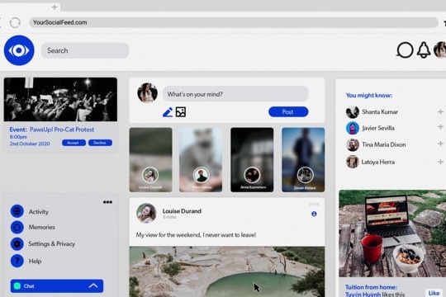Click the add image icon in composer
Image resolution: width=446 pixels, height=297 pixels.
click(x=181, y=112)
